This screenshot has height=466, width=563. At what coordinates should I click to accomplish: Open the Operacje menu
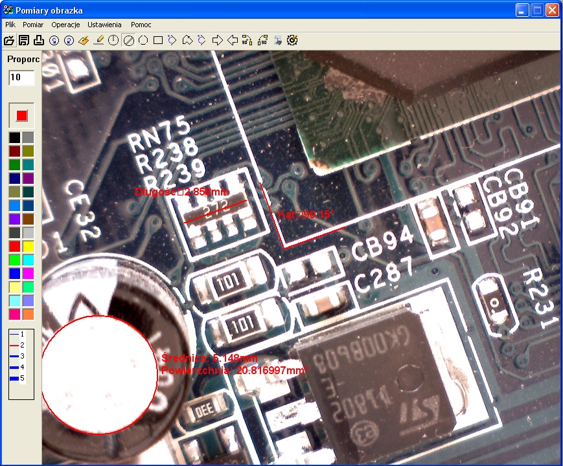(x=65, y=25)
